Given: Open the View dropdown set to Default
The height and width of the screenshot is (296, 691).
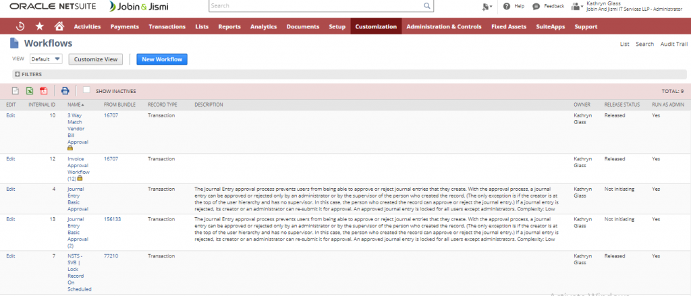Looking at the screenshot, I should click(46, 59).
